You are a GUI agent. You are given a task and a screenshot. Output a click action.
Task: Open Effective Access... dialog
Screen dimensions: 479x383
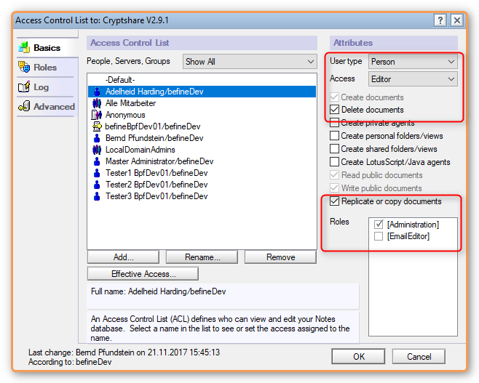pyautogui.click(x=143, y=274)
